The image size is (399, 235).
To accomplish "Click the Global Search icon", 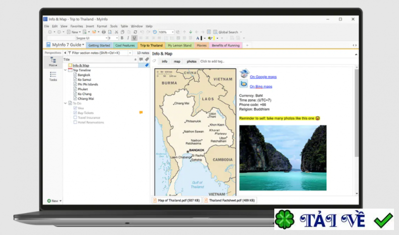I will click(x=215, y=32).
